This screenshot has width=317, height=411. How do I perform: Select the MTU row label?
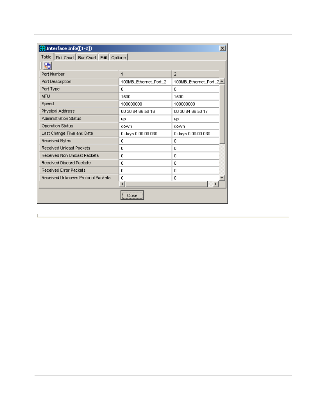coord(79,96)
